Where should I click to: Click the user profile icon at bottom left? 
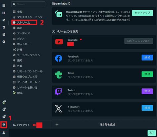tap(4, 133)
